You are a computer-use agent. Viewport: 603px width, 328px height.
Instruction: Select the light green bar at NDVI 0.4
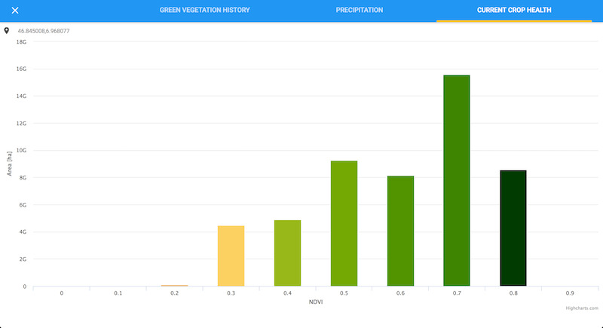coord(287,253)
